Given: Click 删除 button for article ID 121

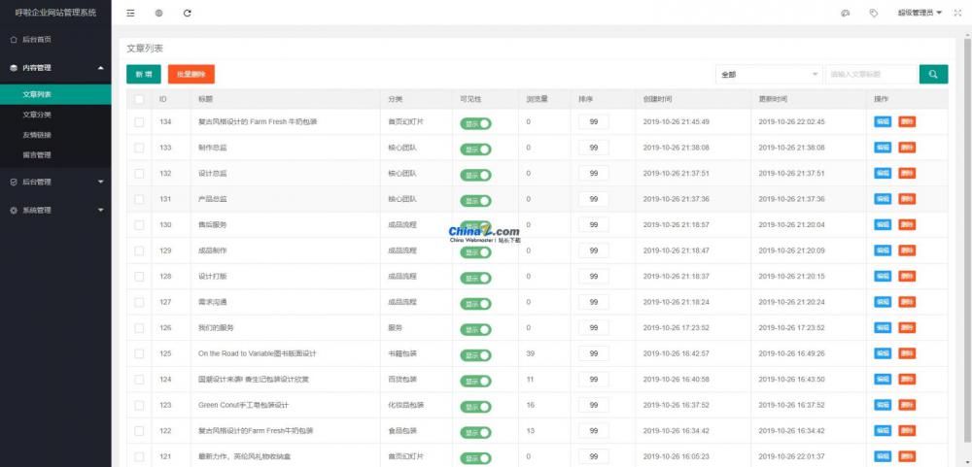Looking at the screenshot, I should pos(906,456).
